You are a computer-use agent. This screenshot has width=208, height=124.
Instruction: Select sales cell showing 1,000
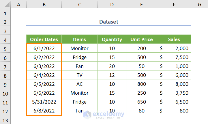coord(174,66)
